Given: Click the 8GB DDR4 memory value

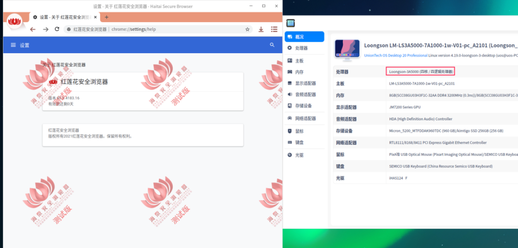Looking at the screenshot, I should coord(453,95).
